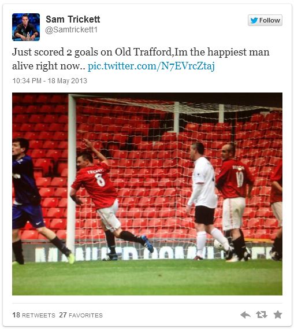Open the Old Trafford match photo
The height and width of the screenshot is (329, 294).
click(147, 194)
